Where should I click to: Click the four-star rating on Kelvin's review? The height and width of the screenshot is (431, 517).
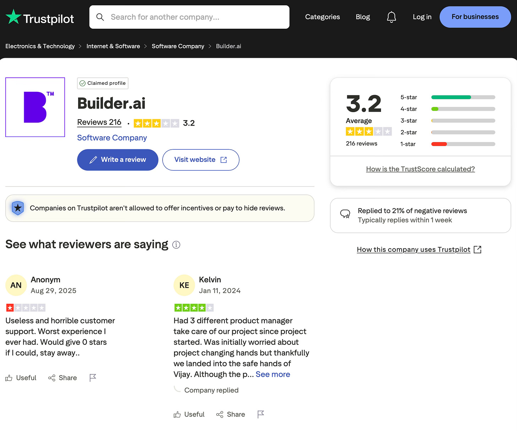(194, 308)
